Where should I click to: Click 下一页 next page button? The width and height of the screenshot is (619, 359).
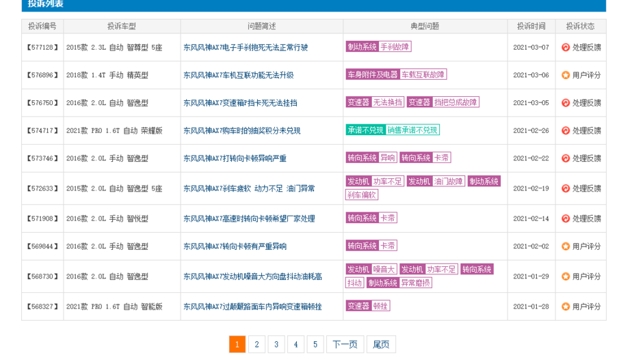click(x=345, y=345)
